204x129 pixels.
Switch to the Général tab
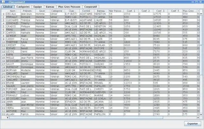click(x=8, y=7)
